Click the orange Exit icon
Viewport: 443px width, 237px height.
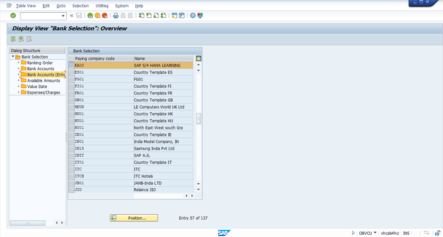(98, 15)
